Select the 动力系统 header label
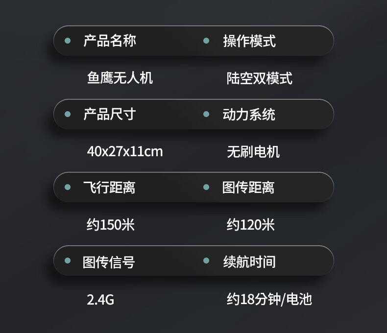 click(249, 115)
